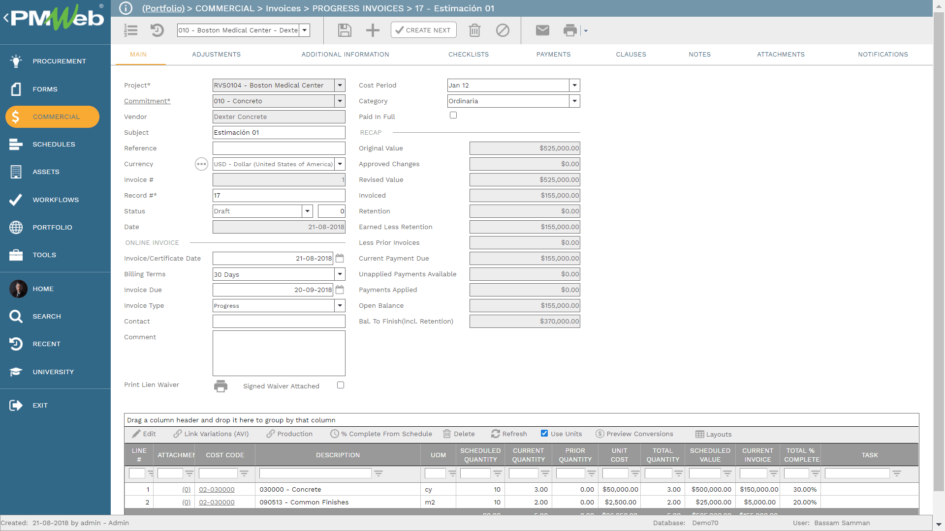Viewport: 945px width, 531px height.
Task: Expand the Invoice Type dropdown
Action: [340, 305]
